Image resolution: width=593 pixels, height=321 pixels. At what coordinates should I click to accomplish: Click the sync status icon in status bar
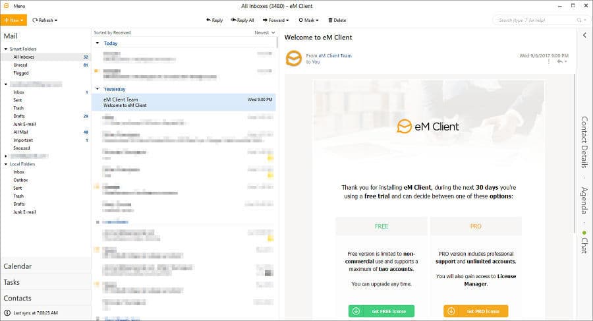pyautogui.click(x=7, y=312)
